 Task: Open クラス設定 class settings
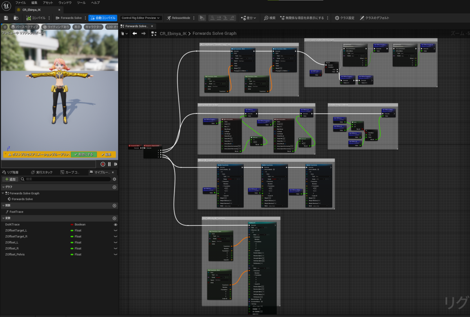345,18
